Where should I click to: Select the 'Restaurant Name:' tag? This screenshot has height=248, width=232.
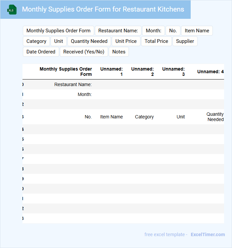(118, 31)
